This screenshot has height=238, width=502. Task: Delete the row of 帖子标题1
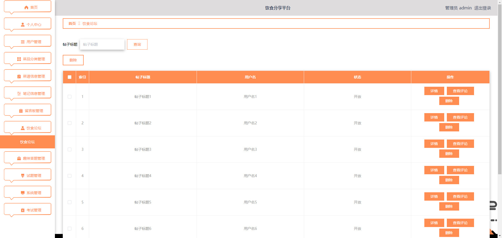[x=449, y=101]
